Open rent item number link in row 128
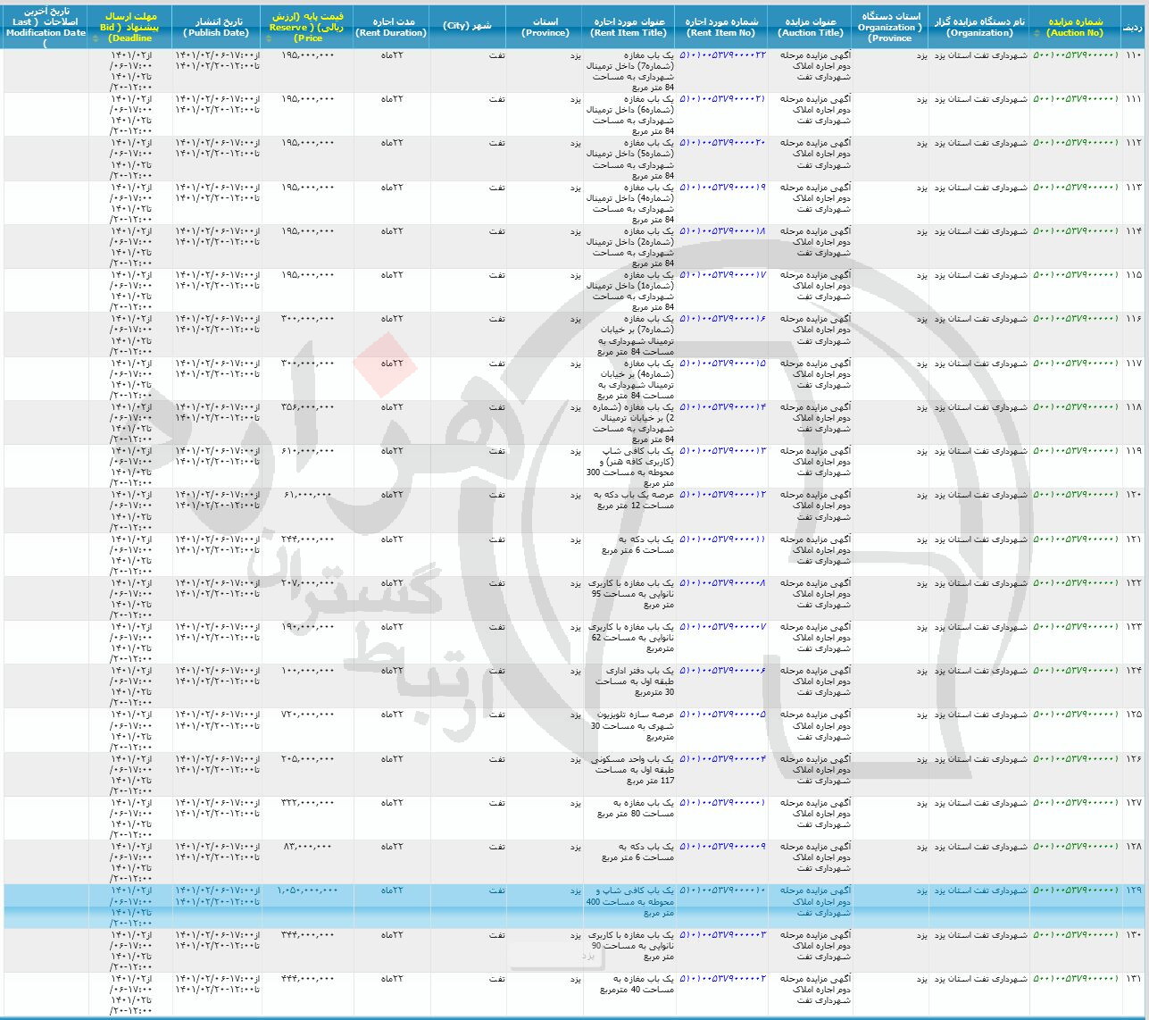 723,847
